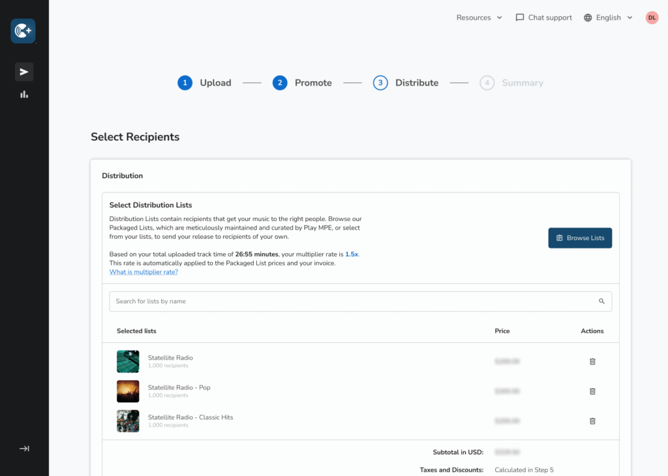Screen dimensions: 668x476
Task: Click the Play MPE logo icon
Action: [23, 31]
